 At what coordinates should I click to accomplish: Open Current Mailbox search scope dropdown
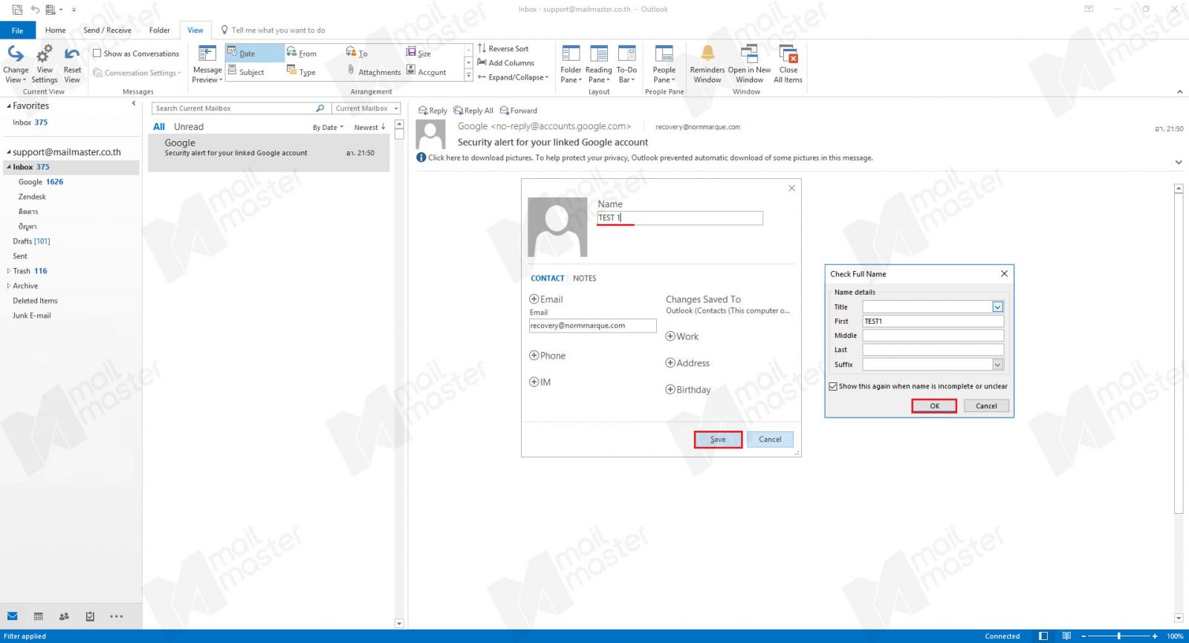point(366,108)
